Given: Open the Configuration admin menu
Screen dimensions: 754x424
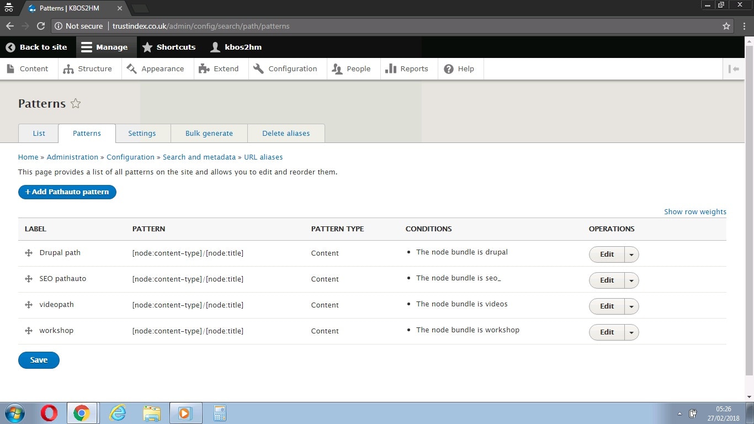Looking at the screenshot, I should 285,69.
